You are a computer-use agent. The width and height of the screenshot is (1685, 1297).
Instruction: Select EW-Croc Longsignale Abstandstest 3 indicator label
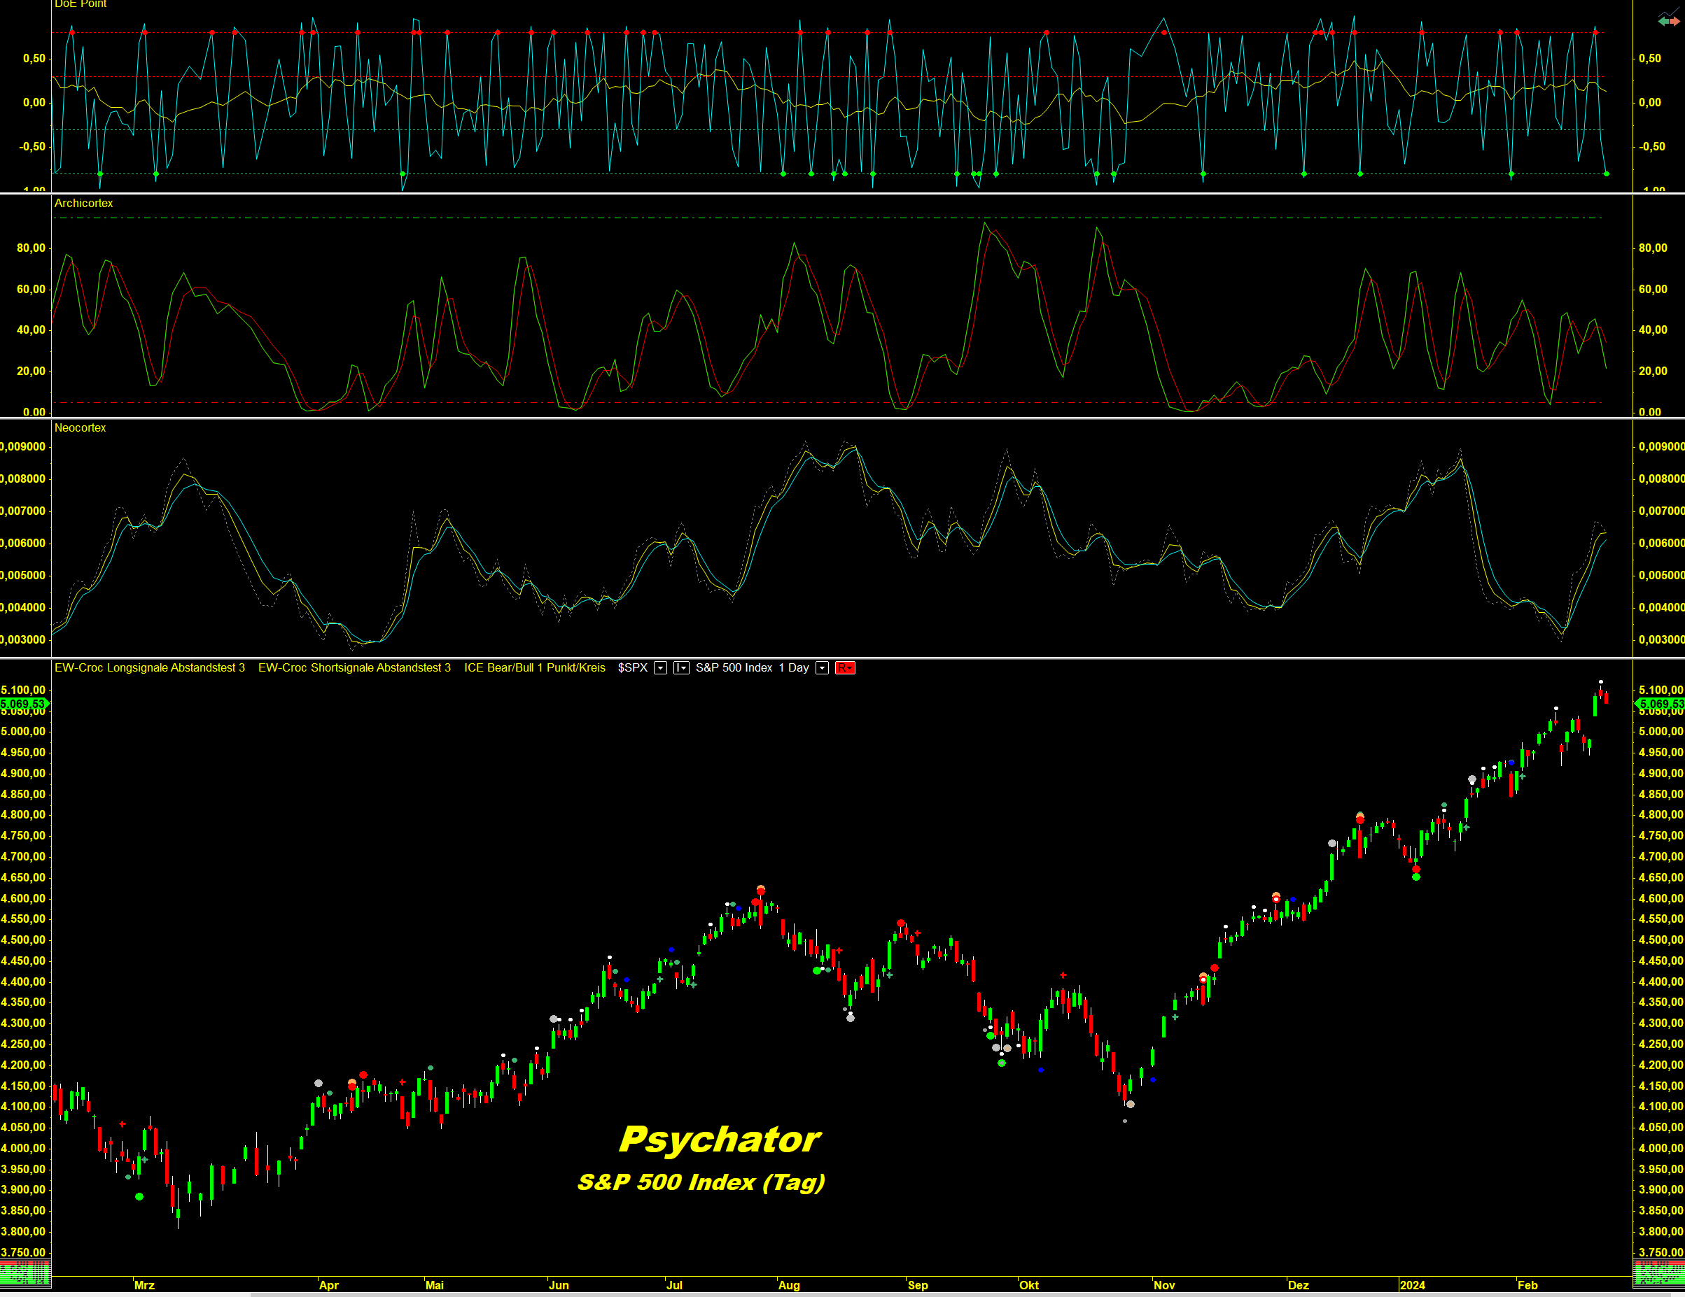click(150, 668)
